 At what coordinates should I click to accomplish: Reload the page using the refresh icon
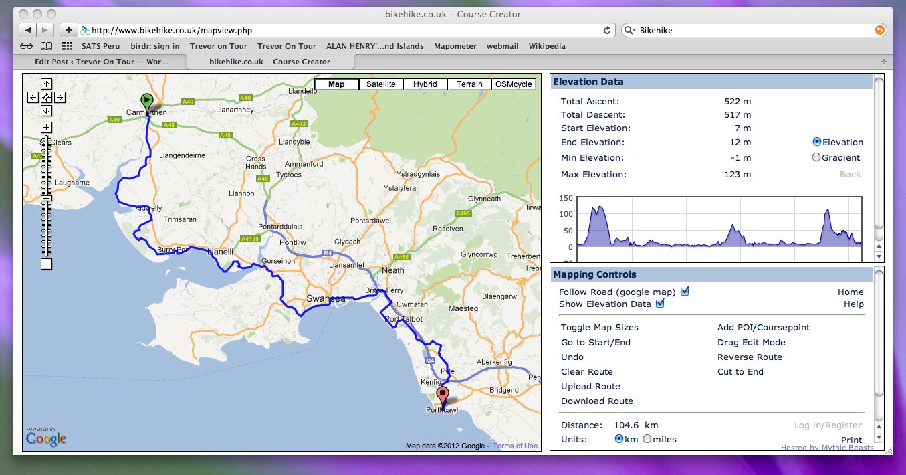pyautogui.click(x=607, y=30)
